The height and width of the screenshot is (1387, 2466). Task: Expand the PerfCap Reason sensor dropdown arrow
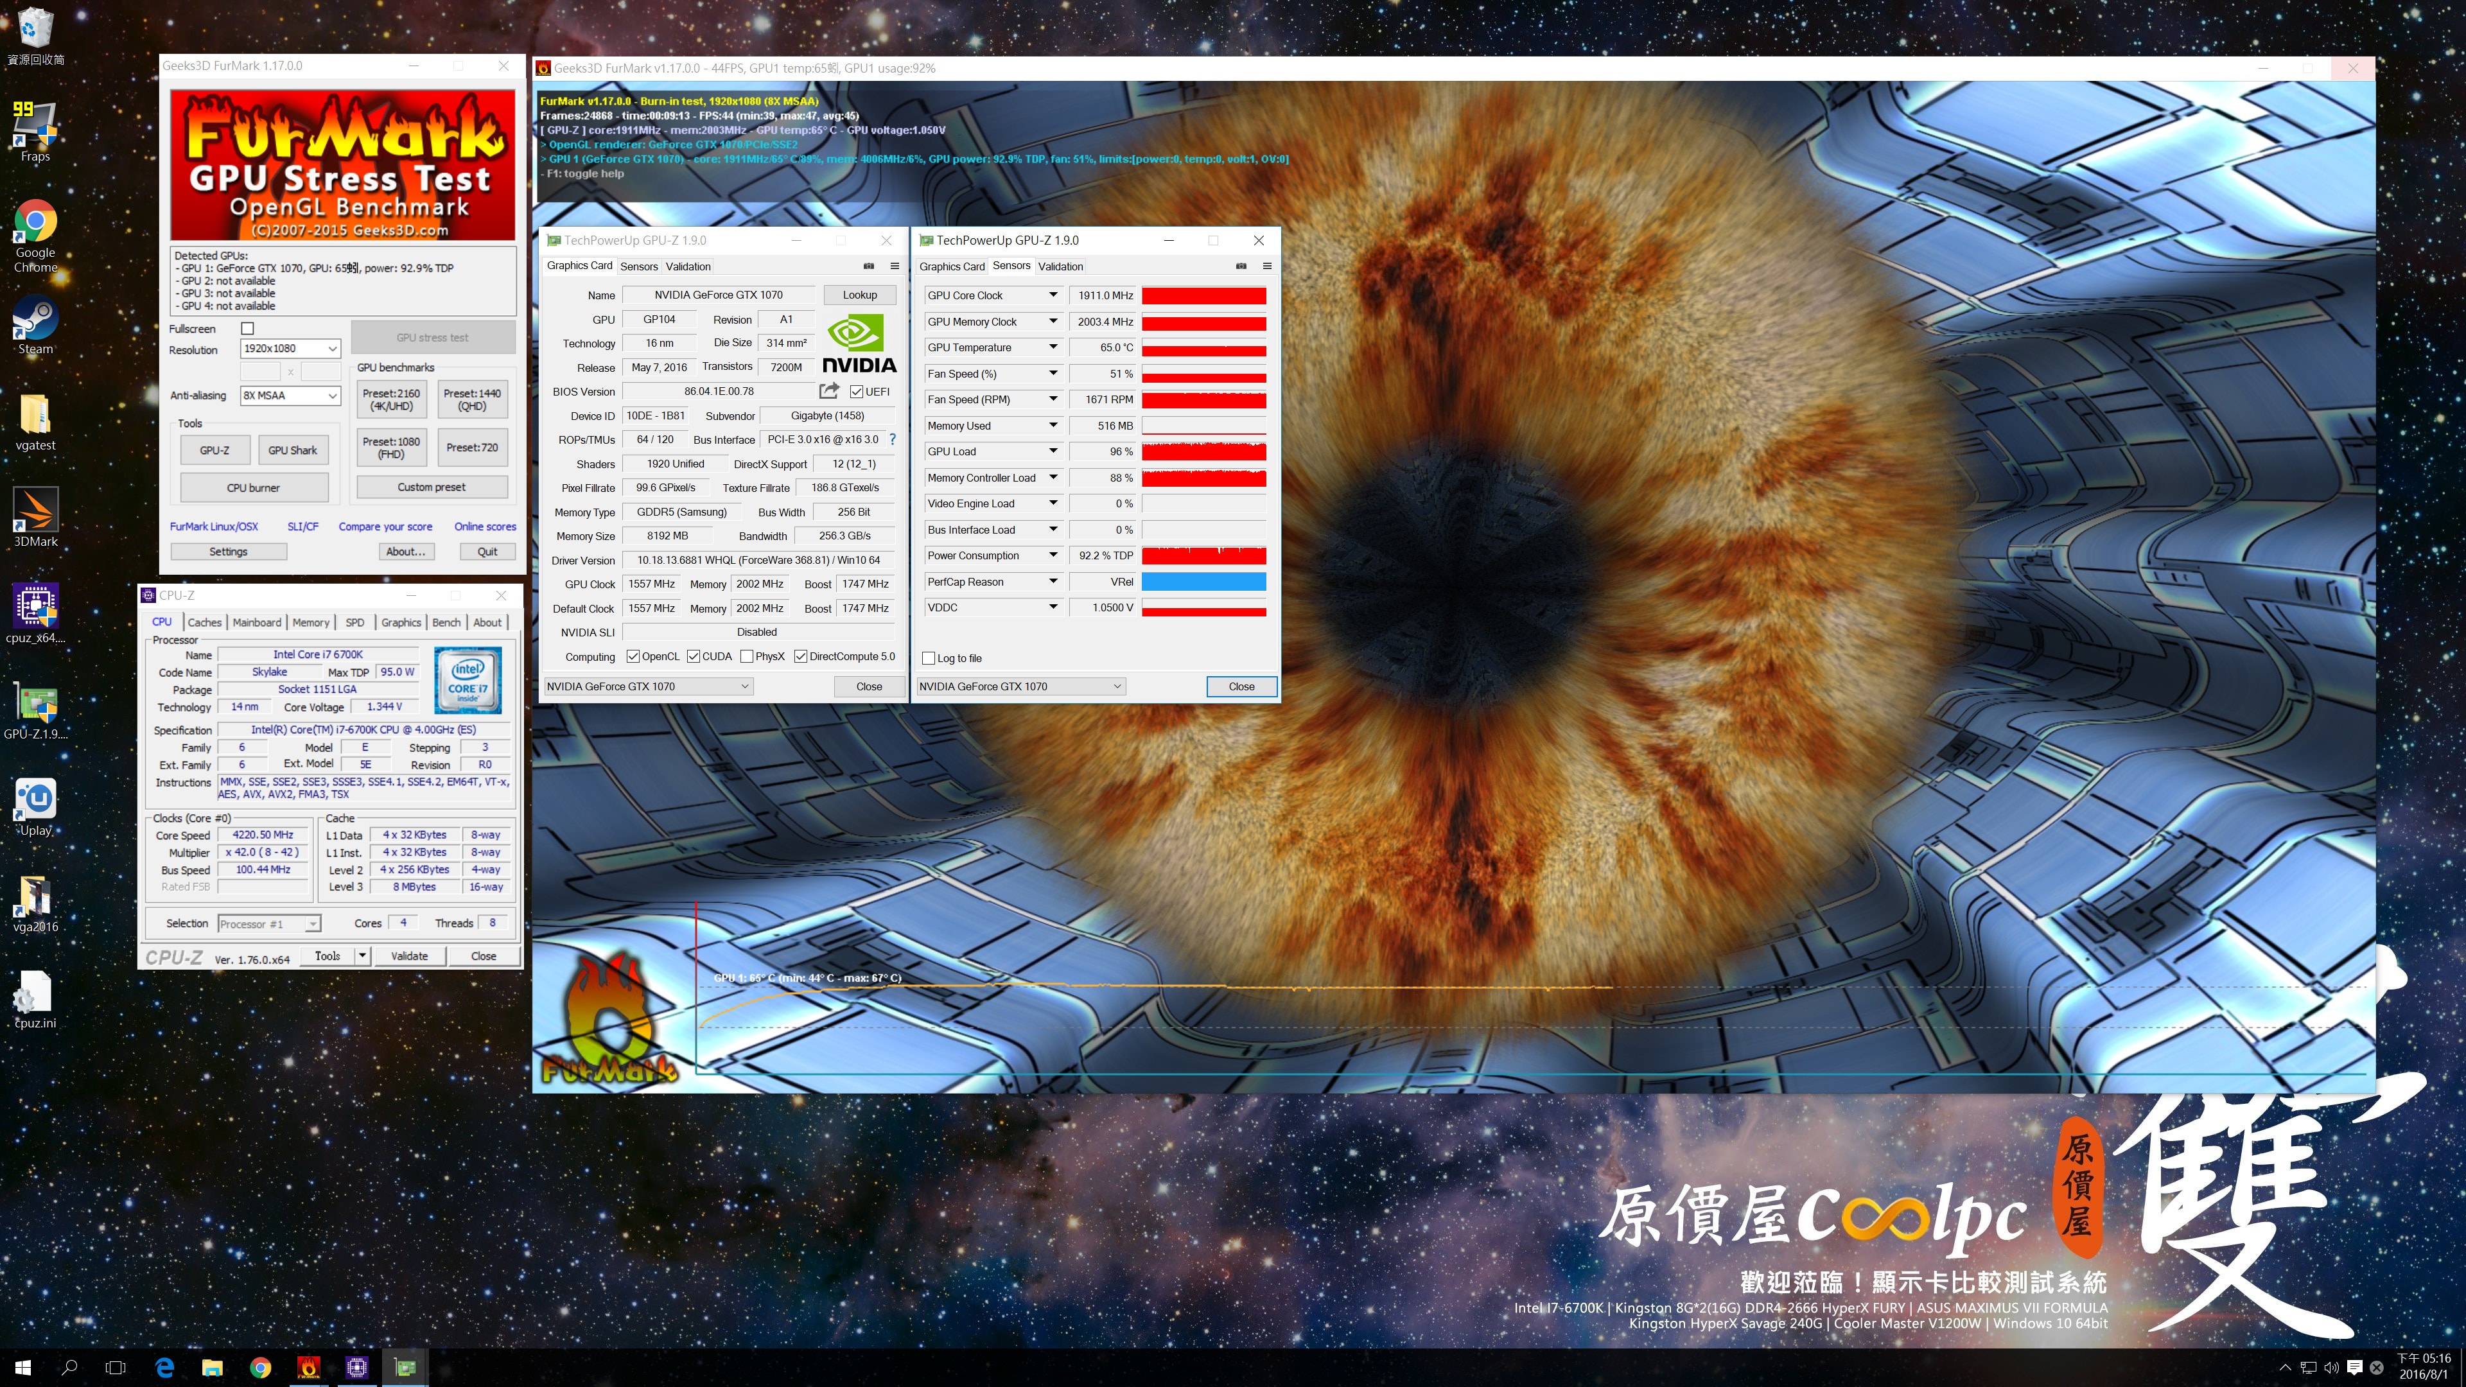(1052, 581)
